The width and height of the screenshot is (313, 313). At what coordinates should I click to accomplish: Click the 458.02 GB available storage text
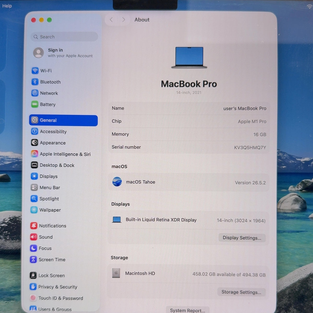coord(229,274)
